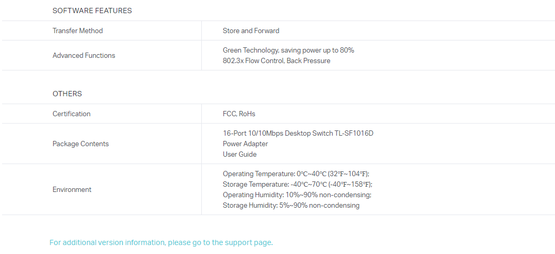Click the Storage Humidity specification line
555x254 pixels.
pyautogui.click(x=291, y=205)
